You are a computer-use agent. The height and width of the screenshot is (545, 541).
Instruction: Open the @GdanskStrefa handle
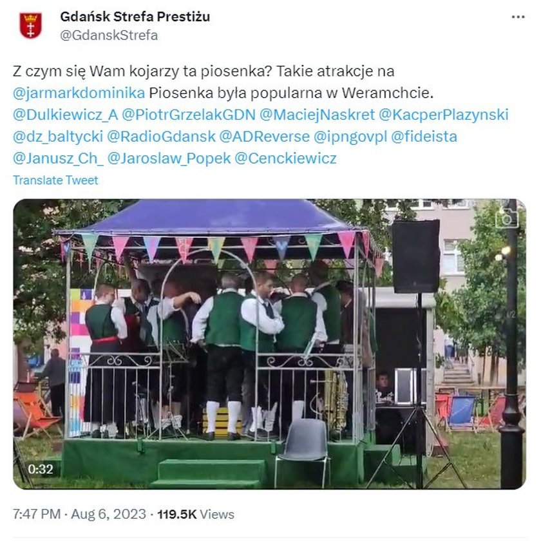[109, 35]
